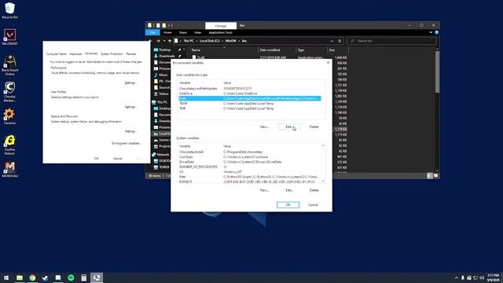Viewport: 503px width, 283px height.
Task: Click the System Properties taskbar icon
Action: (x=97, y=277)
